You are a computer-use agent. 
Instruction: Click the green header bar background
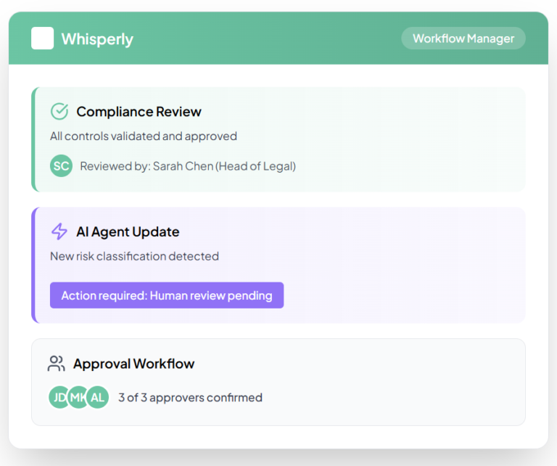276,38
